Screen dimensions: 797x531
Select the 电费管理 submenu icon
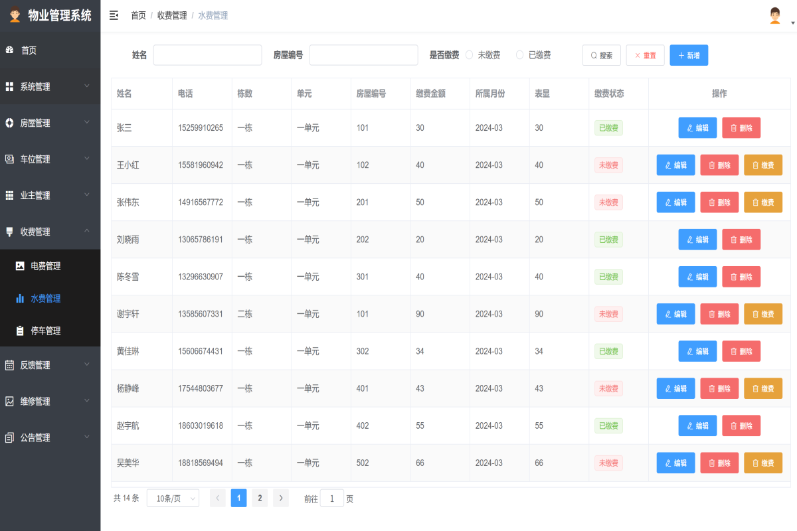20,265
